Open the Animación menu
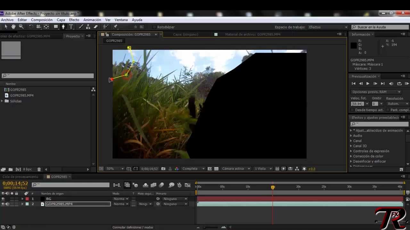This screenshot has height=230, width=410. [x=92, y=20]
